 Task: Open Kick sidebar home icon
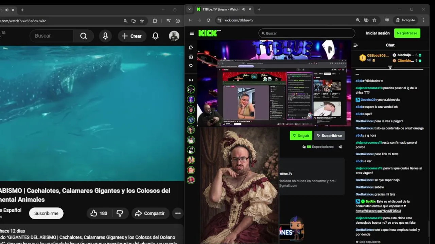coord(191,47)
